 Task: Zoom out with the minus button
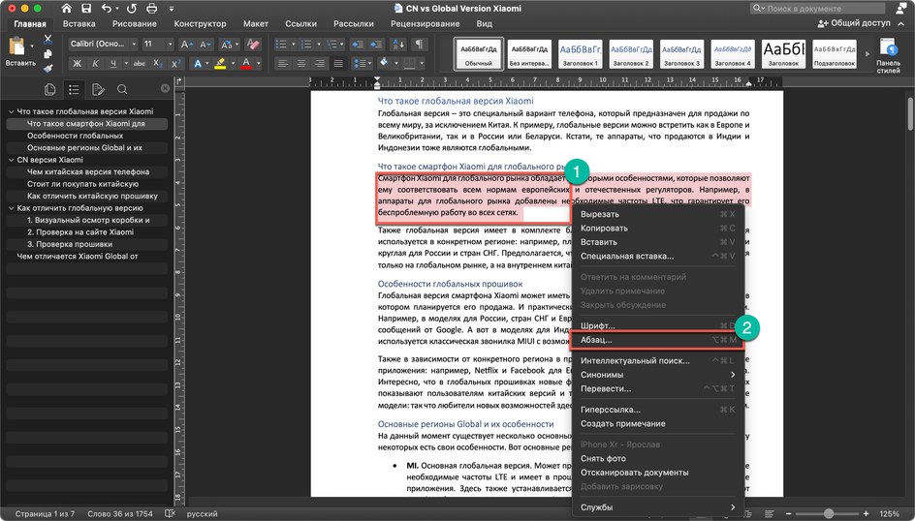pyautogui.click(x=788, y=513)
